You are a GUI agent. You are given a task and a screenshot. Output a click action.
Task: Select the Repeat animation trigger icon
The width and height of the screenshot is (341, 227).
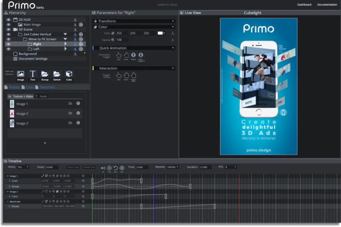(x=133, y=55)
